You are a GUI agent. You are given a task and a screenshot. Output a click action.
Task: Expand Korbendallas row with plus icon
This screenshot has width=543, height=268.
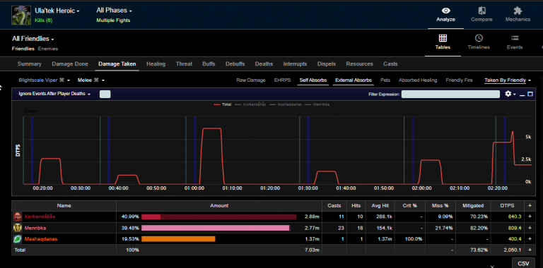pyautogui.click(x=530, y=217)
